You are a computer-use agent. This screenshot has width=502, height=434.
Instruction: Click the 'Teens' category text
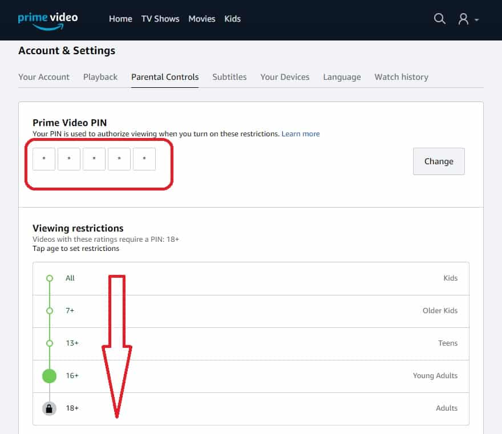coord(448,343)
